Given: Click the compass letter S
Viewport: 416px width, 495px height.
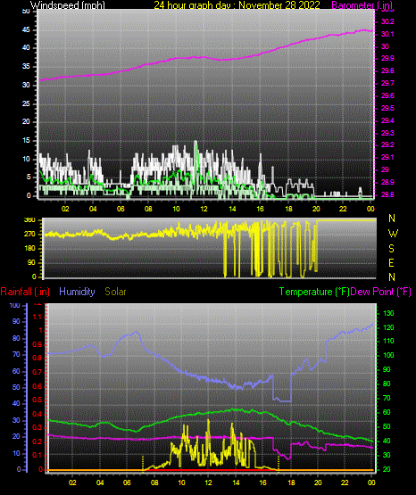Looking at the screenshot, I should [392, 249].
